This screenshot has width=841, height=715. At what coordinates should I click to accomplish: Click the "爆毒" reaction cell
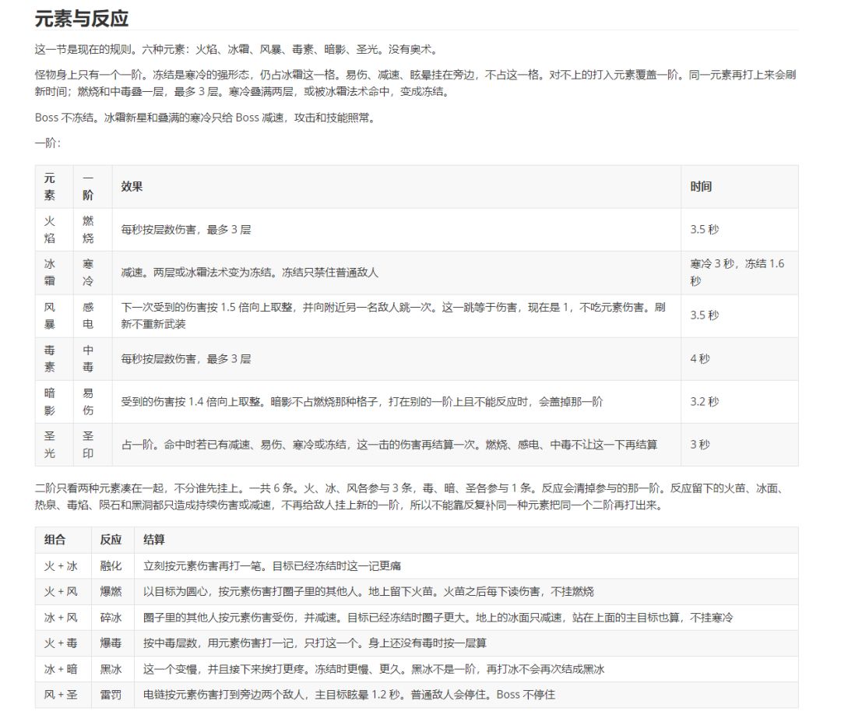tap(113, 643)
